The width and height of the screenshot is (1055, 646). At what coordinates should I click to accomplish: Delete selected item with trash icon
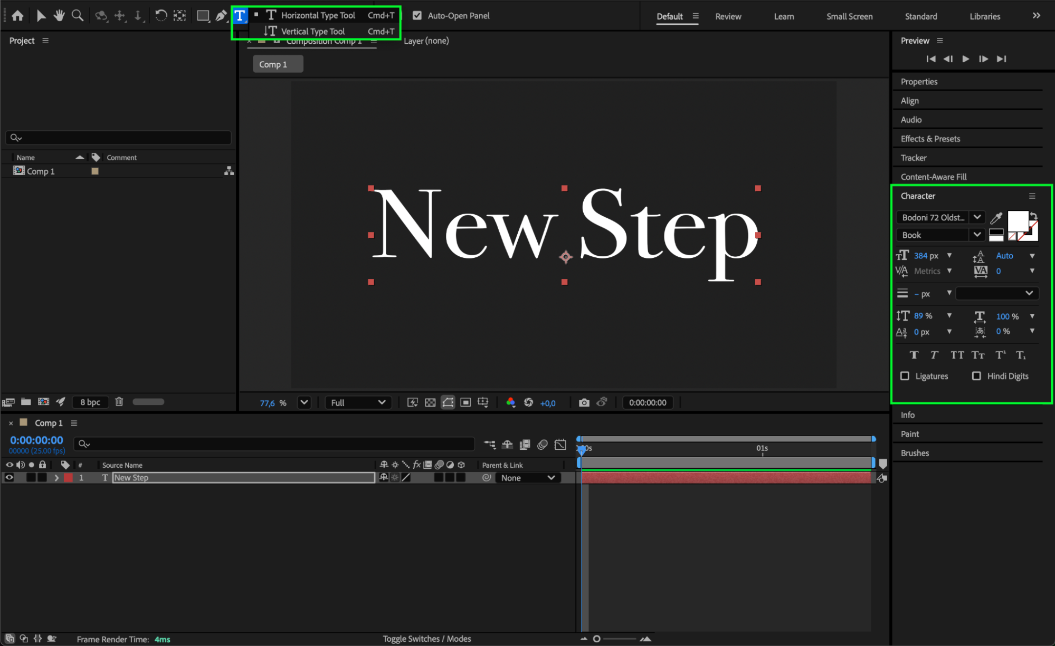coord(119,402)
